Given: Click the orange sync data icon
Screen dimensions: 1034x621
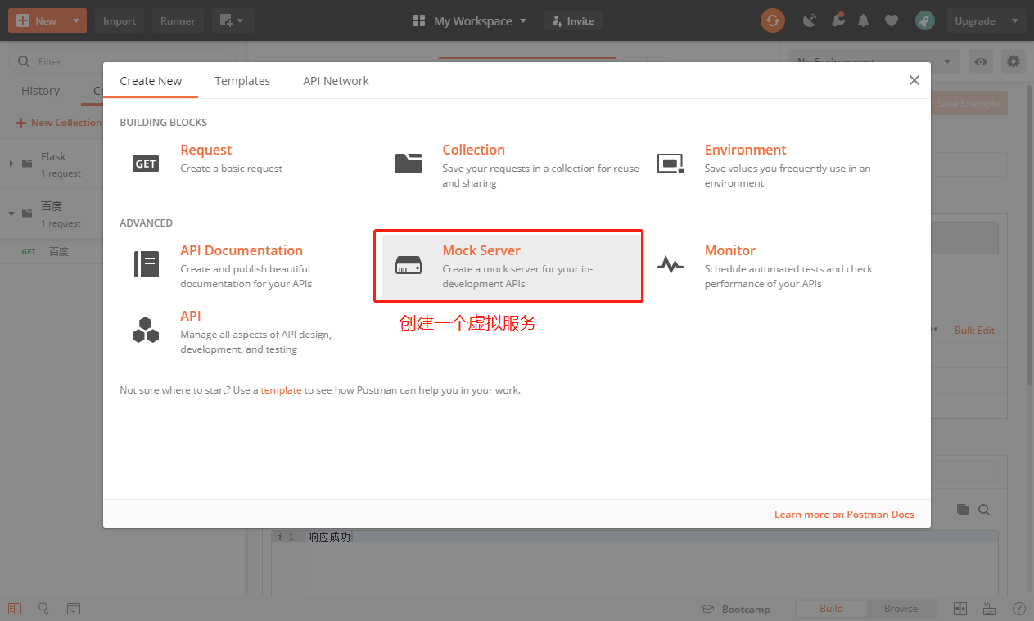Looking at the screenshot, I should (x=772, y=20).
